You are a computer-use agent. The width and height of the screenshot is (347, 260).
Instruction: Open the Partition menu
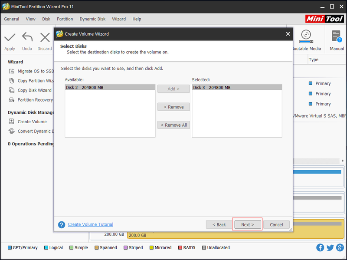65,19
